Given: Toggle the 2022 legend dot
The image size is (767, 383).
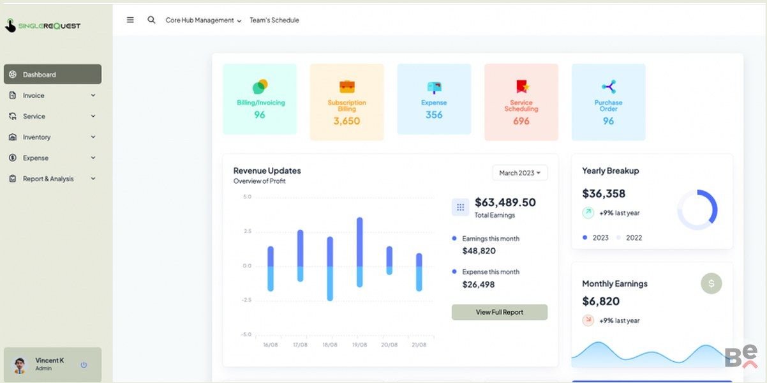Looking at the screenshot, I should pyautogui.click(x=618, y=237).
